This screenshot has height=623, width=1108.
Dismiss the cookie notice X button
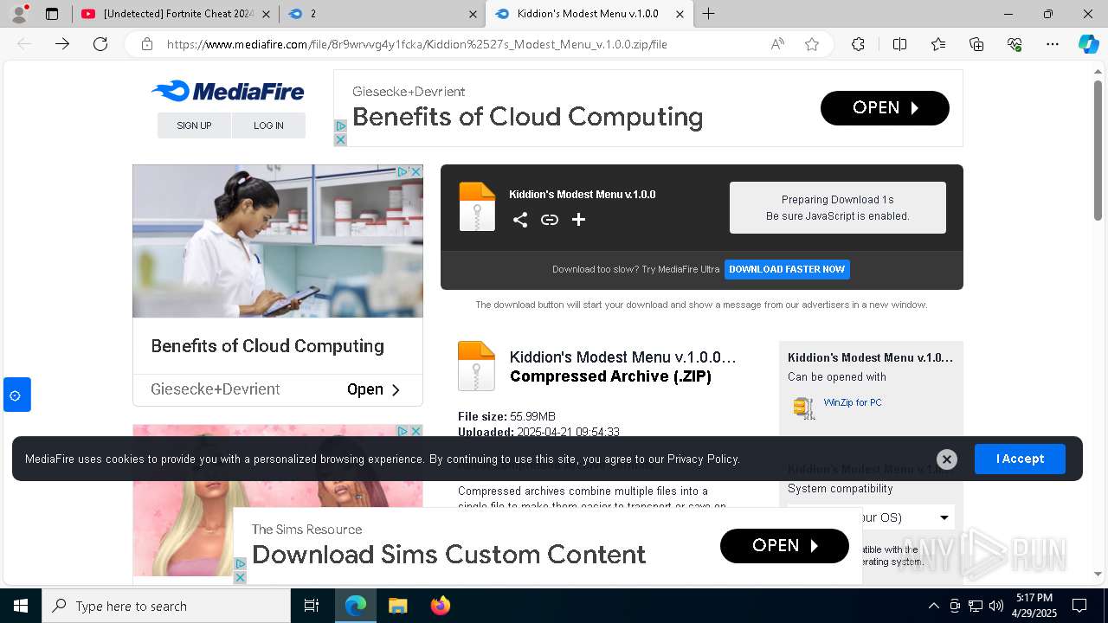pos(947,459)
